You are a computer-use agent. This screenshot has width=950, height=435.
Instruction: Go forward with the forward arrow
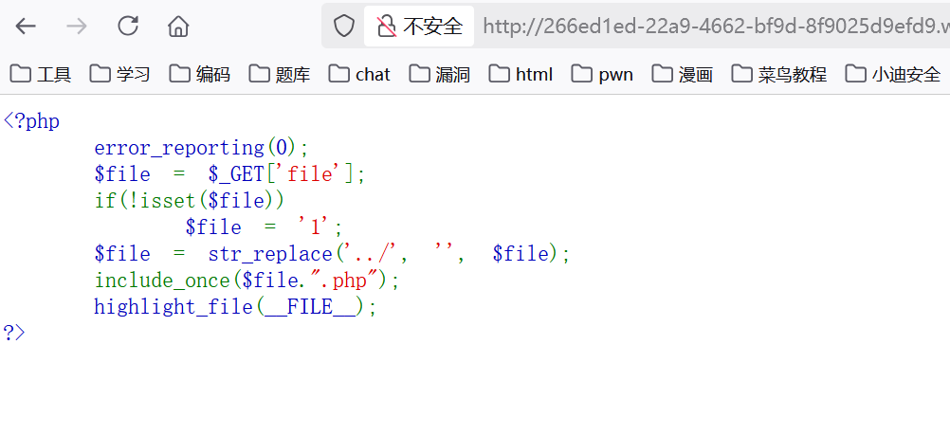pos(77,26)
